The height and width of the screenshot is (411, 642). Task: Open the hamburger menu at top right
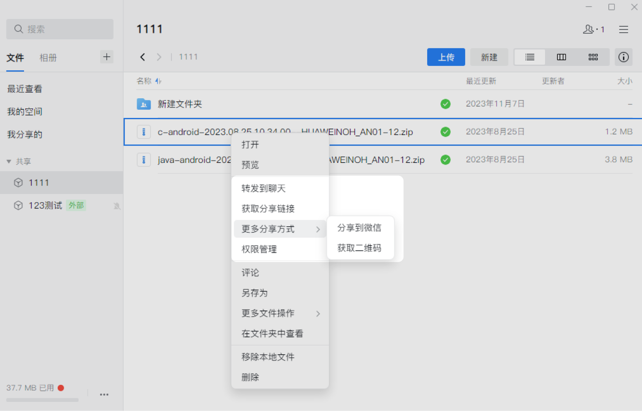tap(623, 29)
